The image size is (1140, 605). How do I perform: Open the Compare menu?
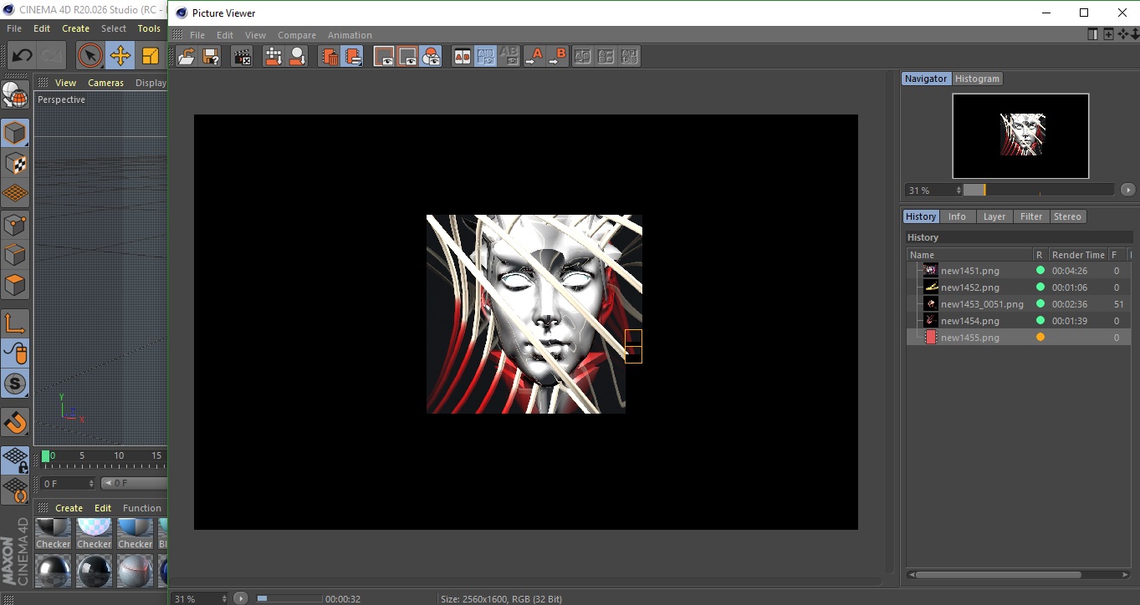[296, 35]
